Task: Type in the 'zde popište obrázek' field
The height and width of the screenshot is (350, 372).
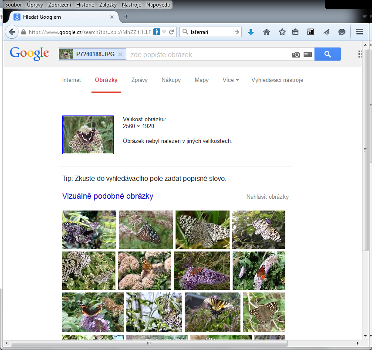Action: pyautogui.click(x=209, y=54)
